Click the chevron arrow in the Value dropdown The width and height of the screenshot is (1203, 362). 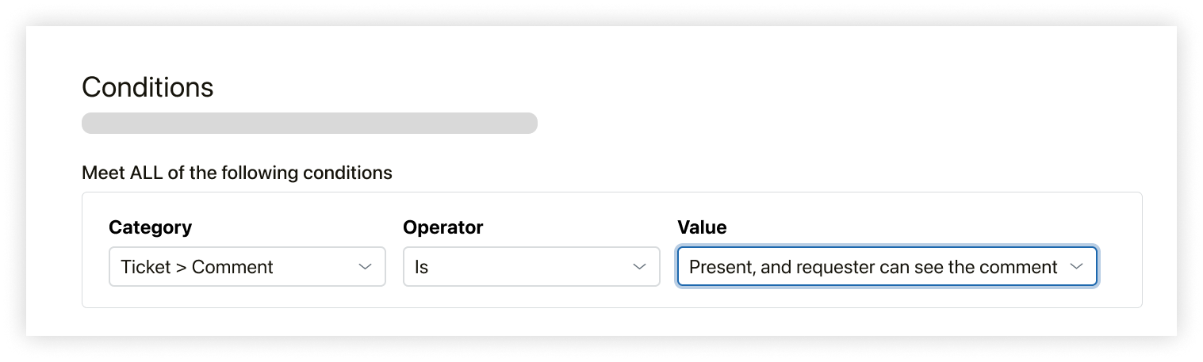pos(1076,267)
